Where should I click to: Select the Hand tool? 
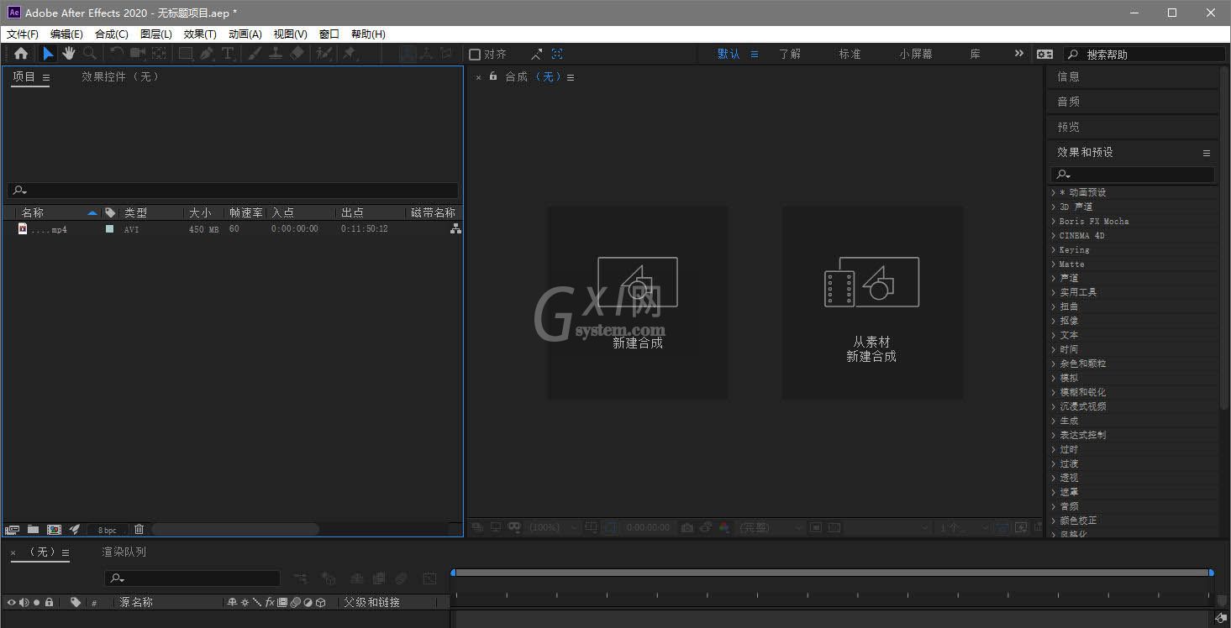68,54
